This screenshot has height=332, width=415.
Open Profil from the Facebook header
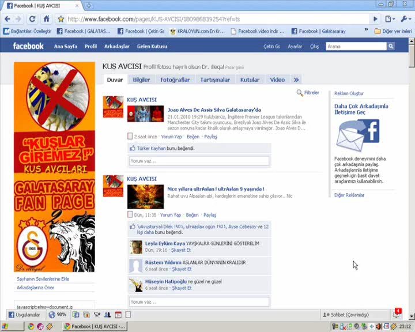point(90,46)
